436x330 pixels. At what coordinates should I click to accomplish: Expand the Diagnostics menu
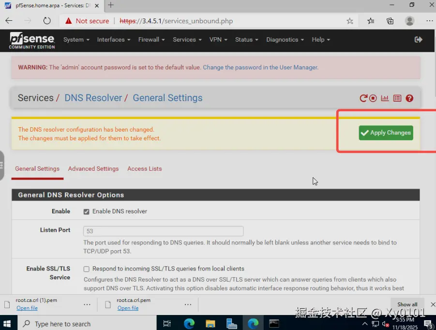click(285, 40)
